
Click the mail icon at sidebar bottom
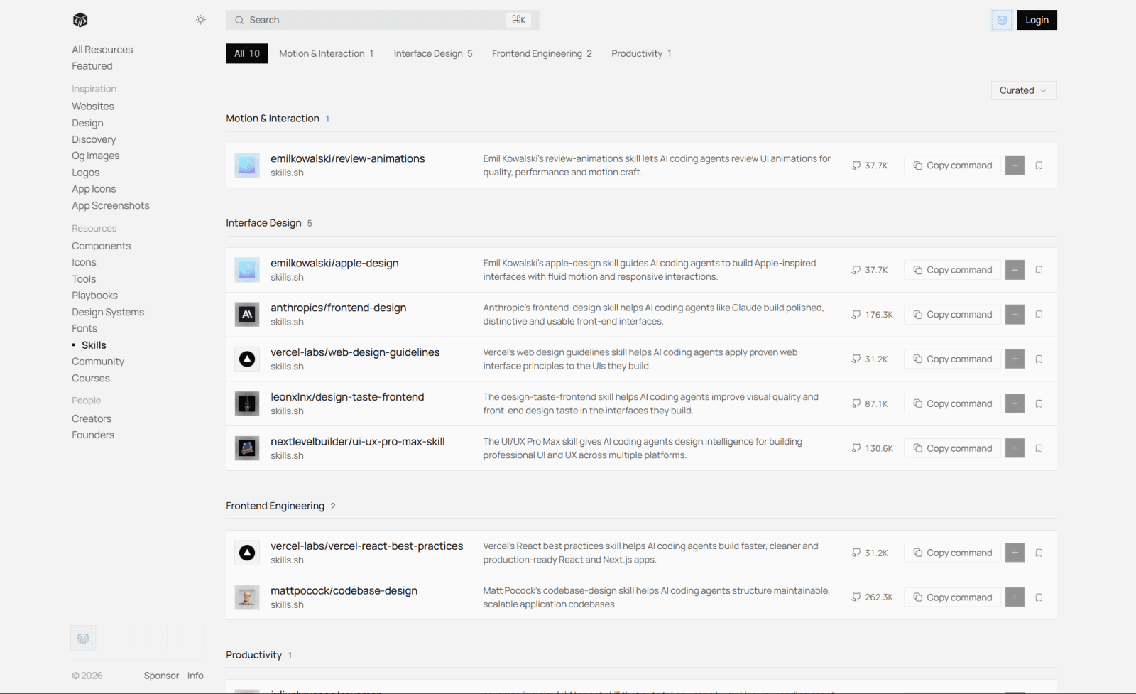pyautogui.click(x=83, y=638)
